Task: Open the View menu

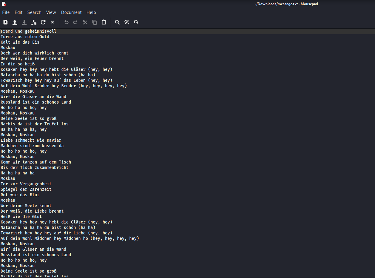Action: [x=51, y=12]
